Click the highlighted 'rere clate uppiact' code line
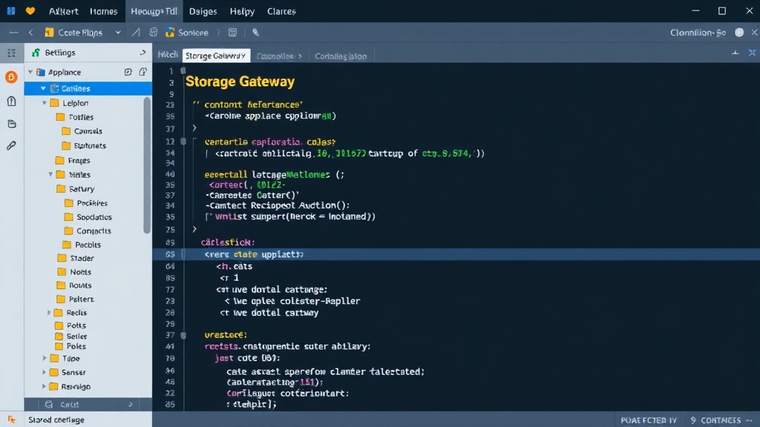 coord(456,254)
